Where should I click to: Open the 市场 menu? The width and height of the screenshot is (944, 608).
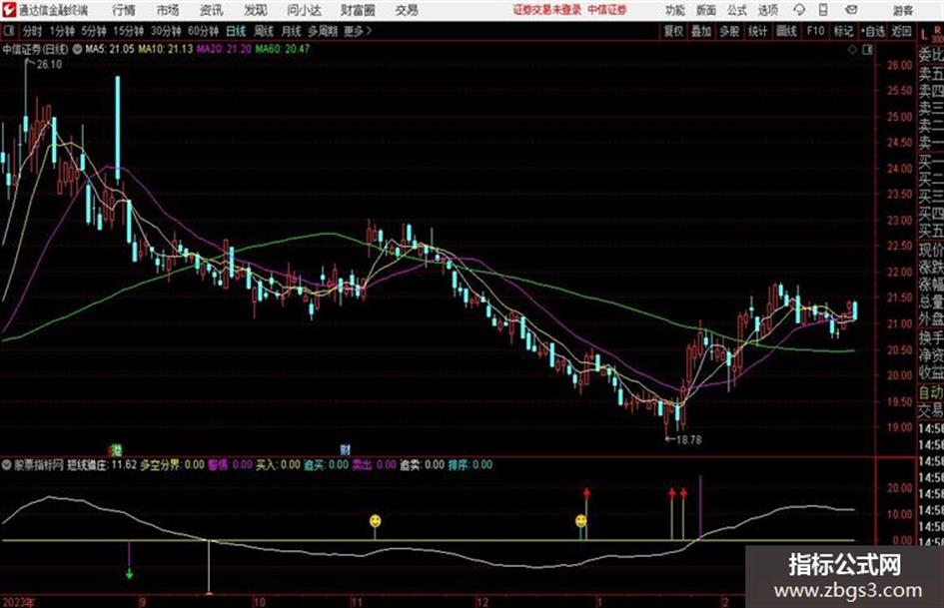168,10
